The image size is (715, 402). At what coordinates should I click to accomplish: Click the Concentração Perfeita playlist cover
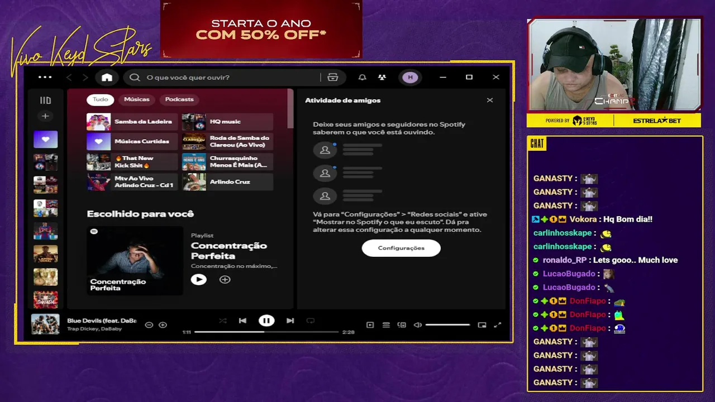point(135,260)
